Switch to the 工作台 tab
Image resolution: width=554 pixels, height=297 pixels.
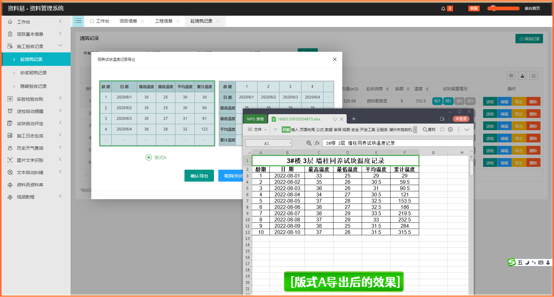click(x=100, y=21)
